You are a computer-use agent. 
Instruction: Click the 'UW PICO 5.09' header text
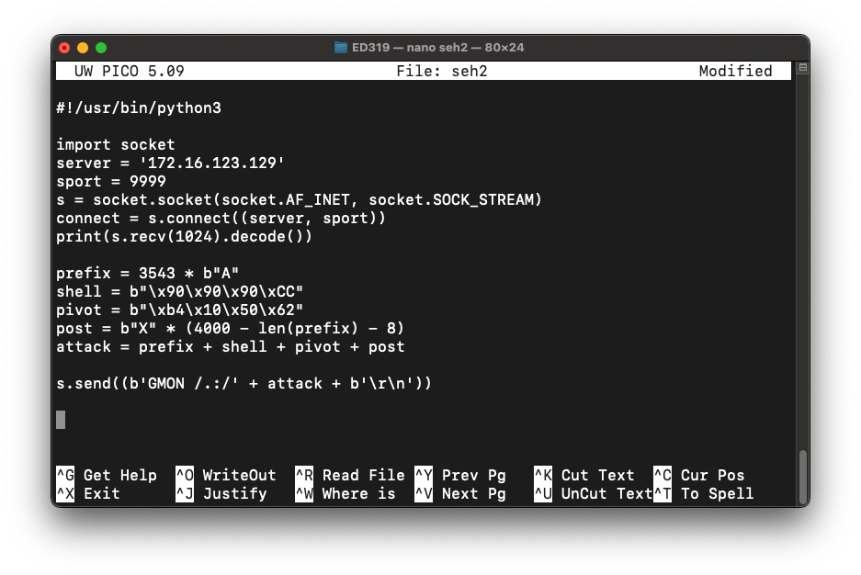(129, 71)
